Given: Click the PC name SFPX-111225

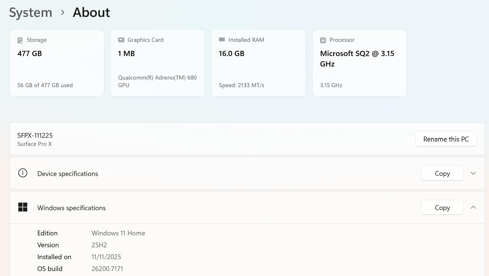Looking at the screenshot, I should pos(35,135).
